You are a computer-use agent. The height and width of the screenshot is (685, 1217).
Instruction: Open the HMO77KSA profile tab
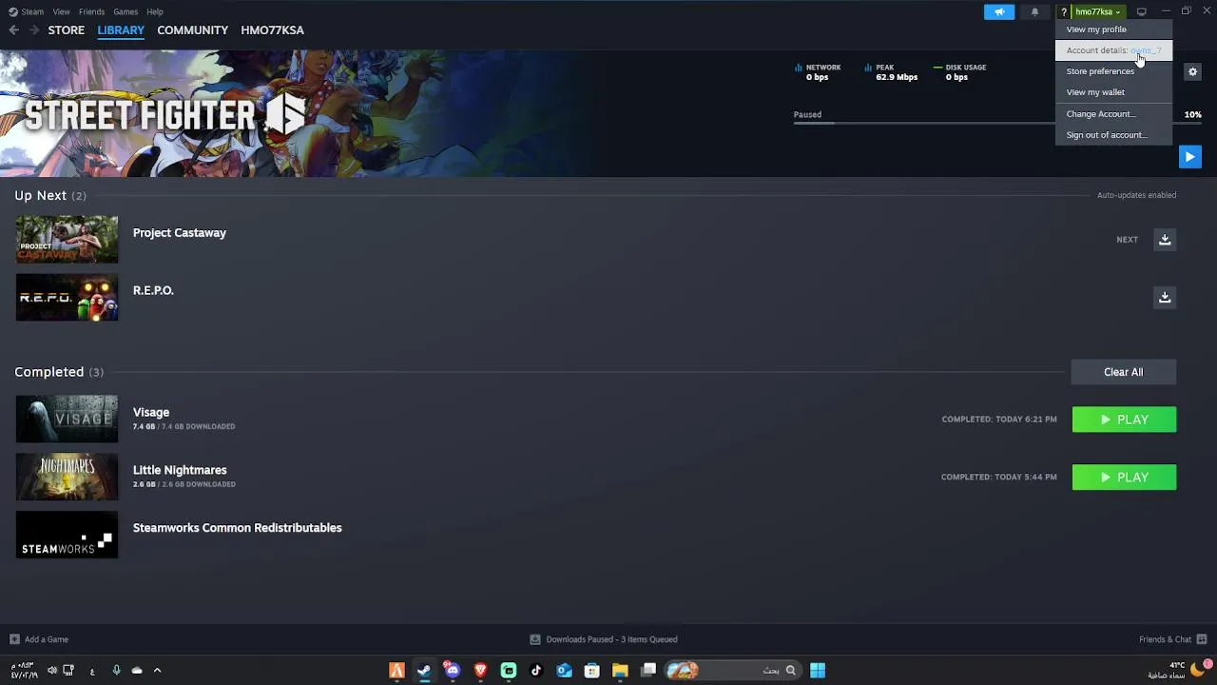tap(273, 30)
